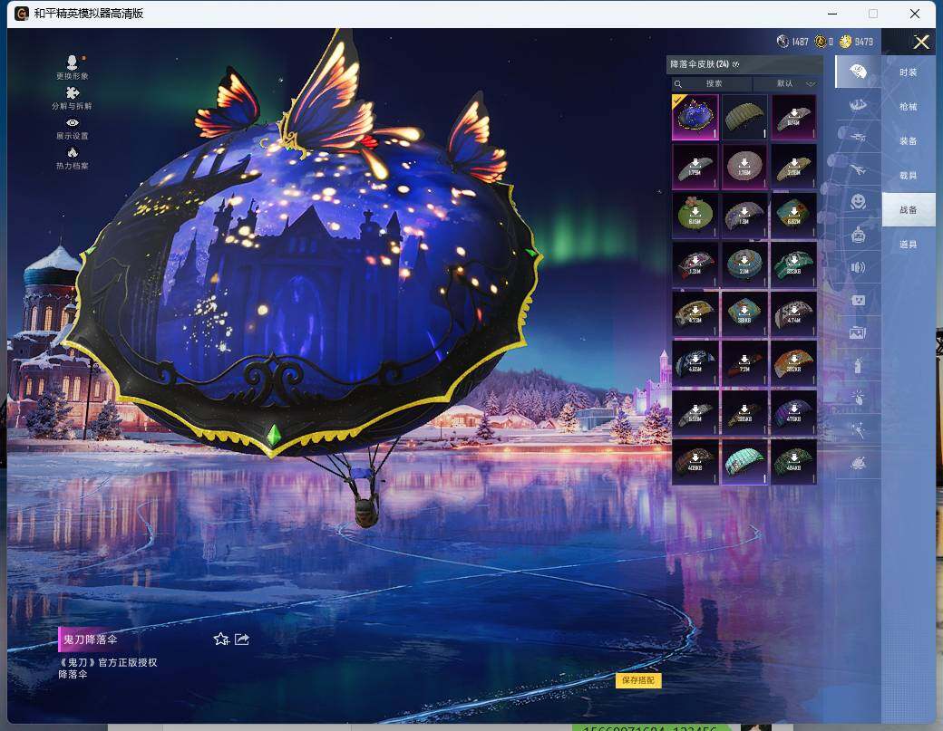Click the 鬼刀降落伞 skin name label
The image size is (943, 731).
90,640
